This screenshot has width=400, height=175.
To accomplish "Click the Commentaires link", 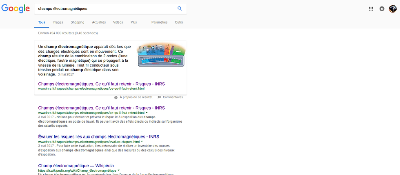I will tap(173, 97).
